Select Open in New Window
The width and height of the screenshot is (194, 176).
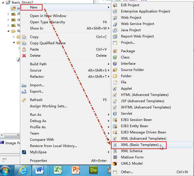(x=48, y=16)
